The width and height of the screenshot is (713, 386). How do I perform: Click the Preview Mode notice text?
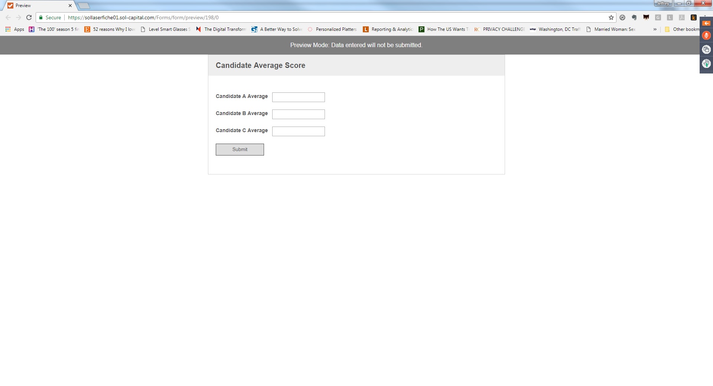[x=356, y=45]
